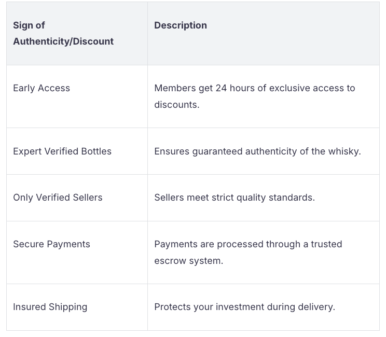
Task: Select the "Sellers meet strict quality standards" text
Action: tap(235, 198)
